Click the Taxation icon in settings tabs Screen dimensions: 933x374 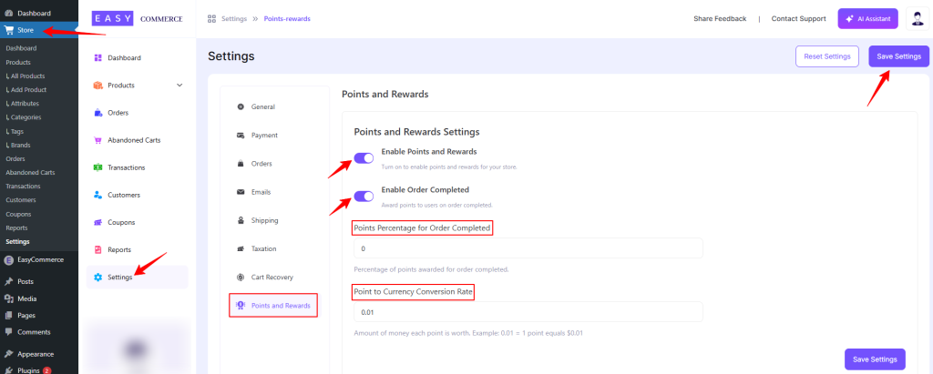(x=241, y=248)
